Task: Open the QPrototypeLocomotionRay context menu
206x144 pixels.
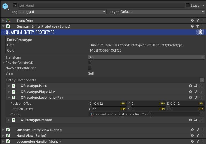Action: pyautogui.click(x=201, y=98)
